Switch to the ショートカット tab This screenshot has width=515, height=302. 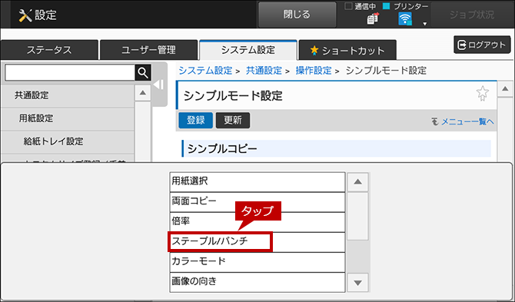pos(347,50)
